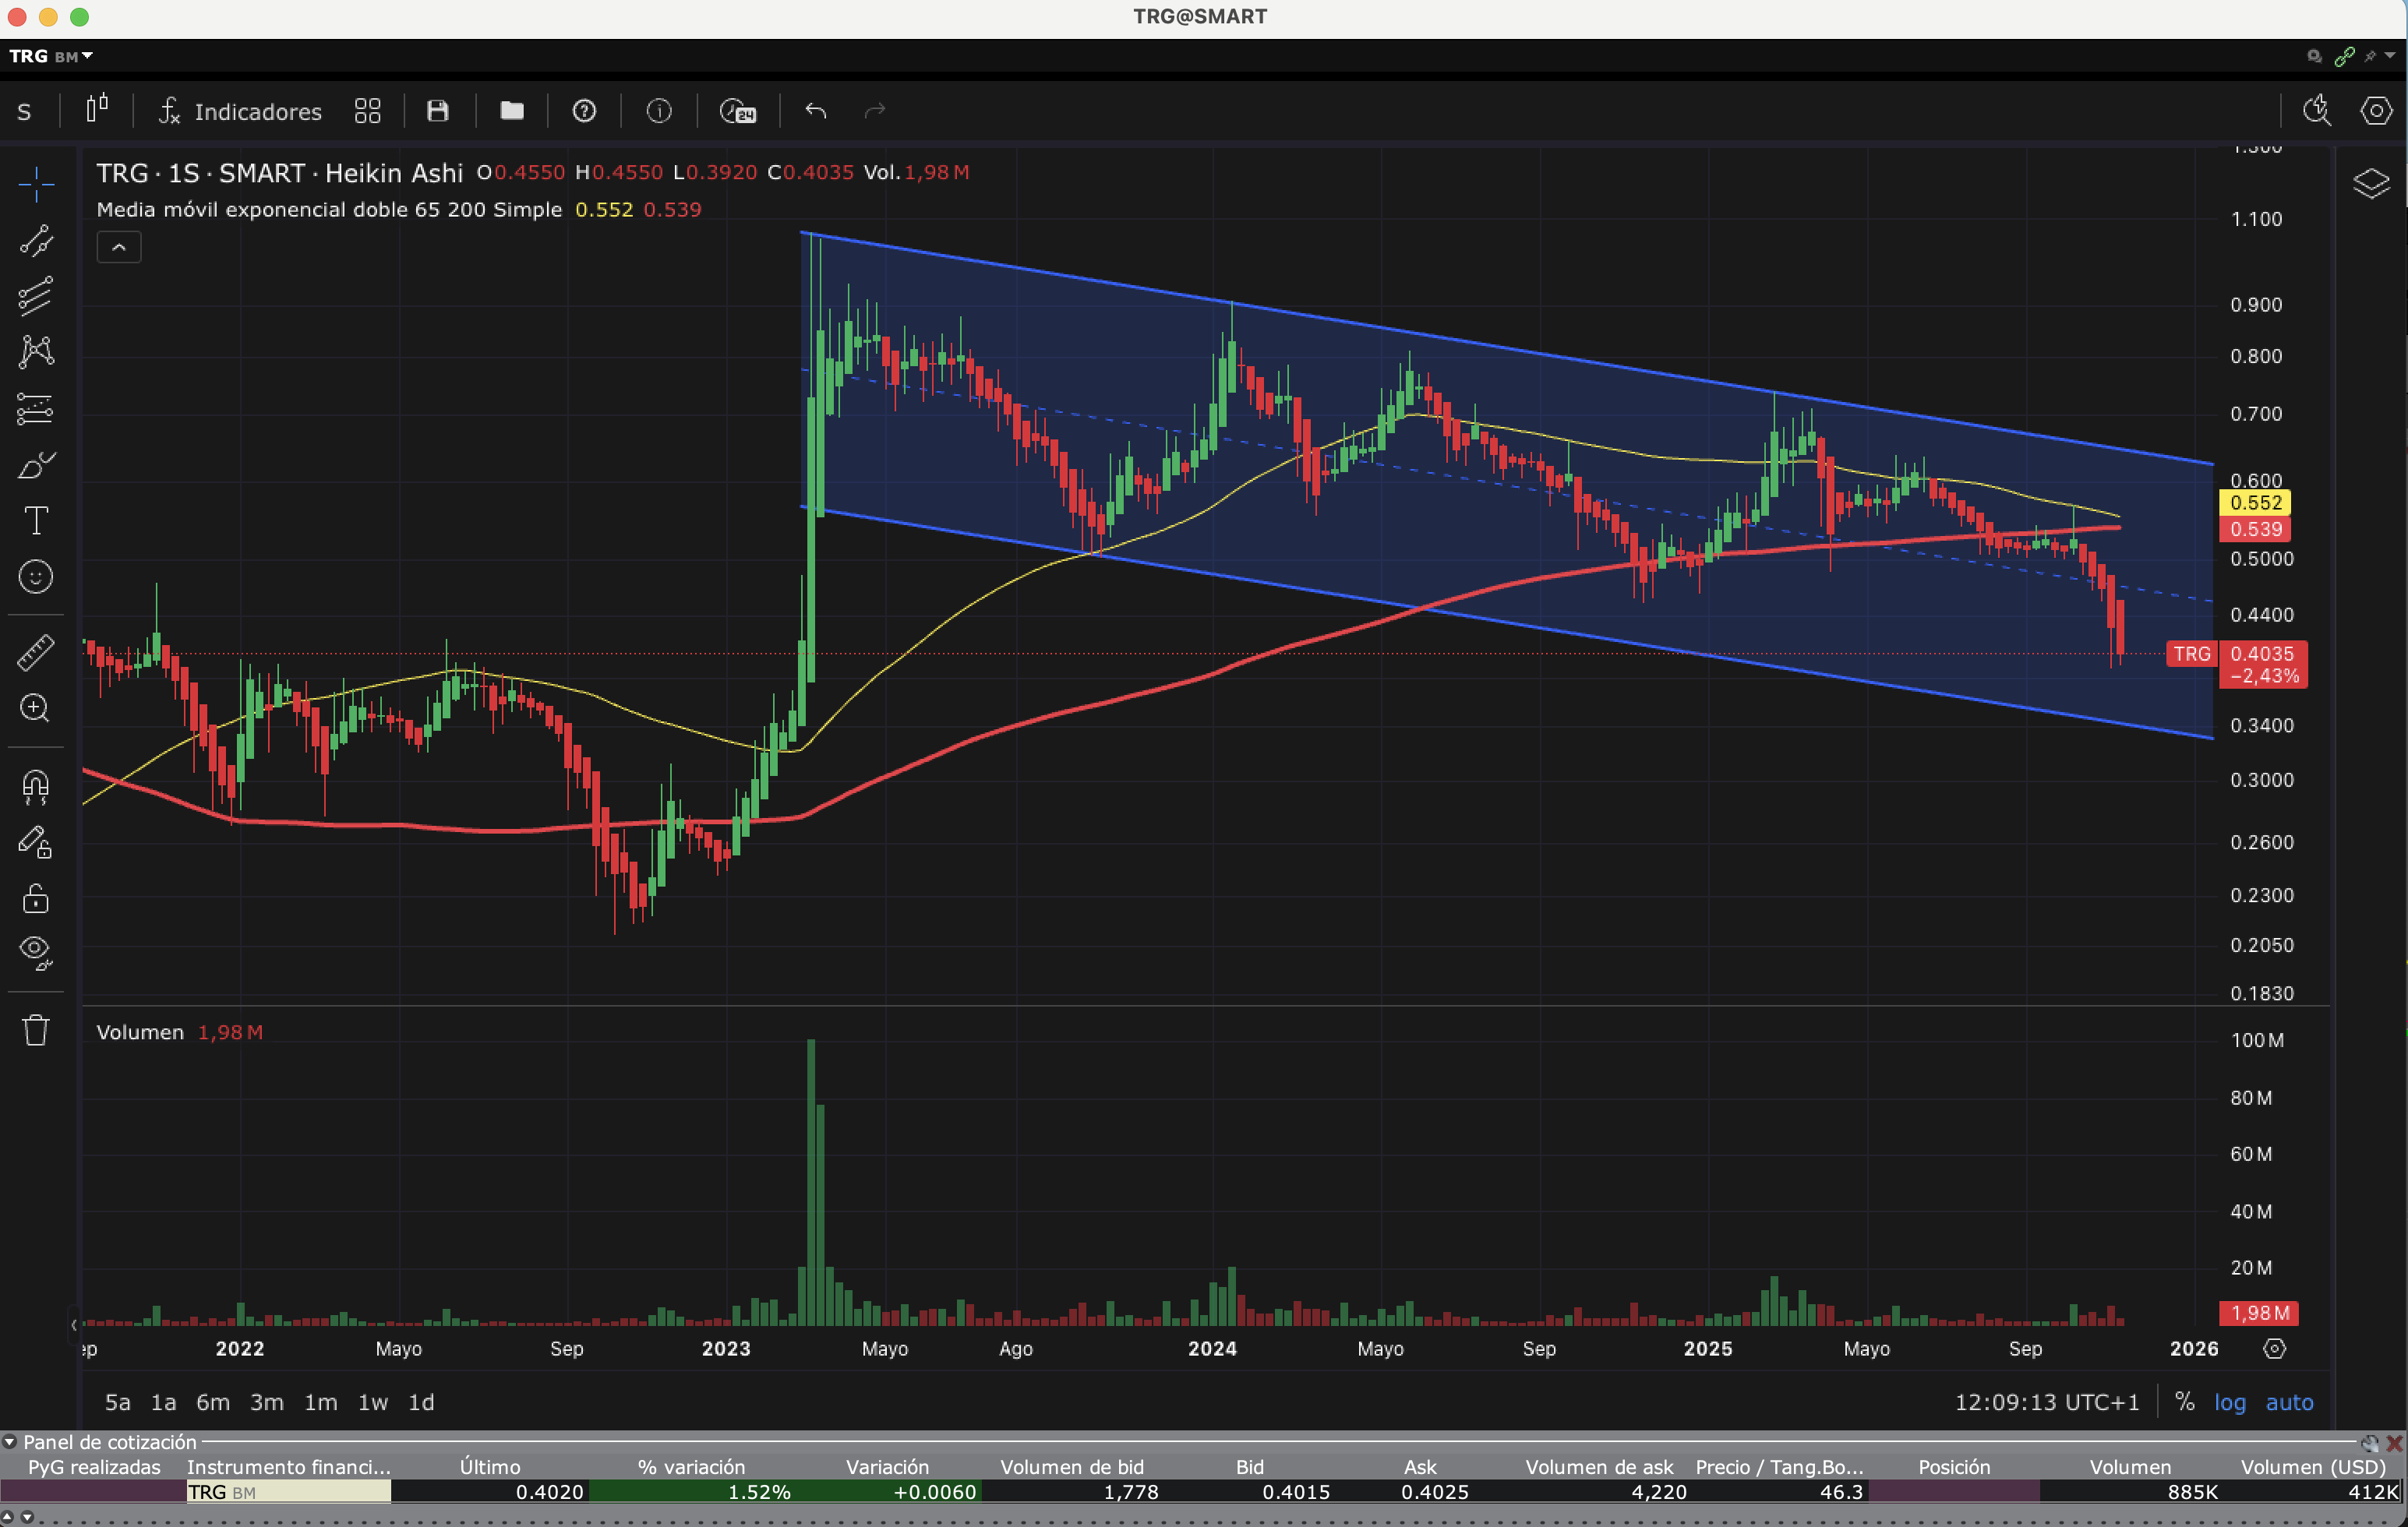Screen dimensions: 2408x1527
Task: Select the 1a time range
Action: click(163, 1402)
